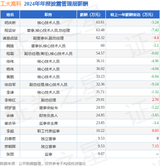Click red salary change value 4.4
Screen dimensions: 160x166
point(156,38)
